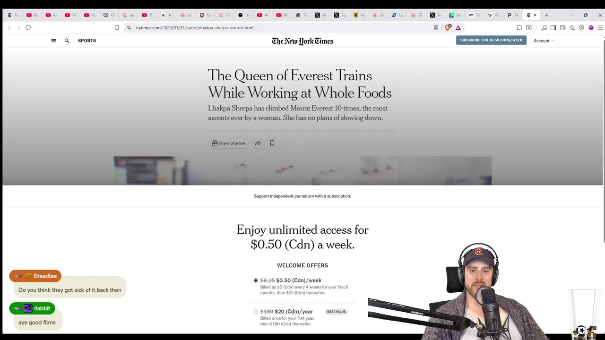Expand the Account dropdown
605x340 pixels.
pos(544,41)
